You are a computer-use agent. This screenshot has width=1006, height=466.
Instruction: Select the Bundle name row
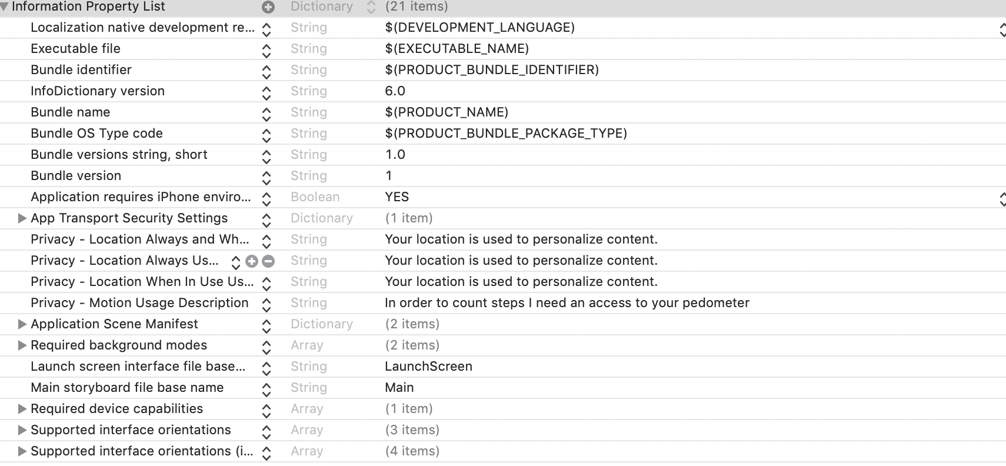coord(71,112)
